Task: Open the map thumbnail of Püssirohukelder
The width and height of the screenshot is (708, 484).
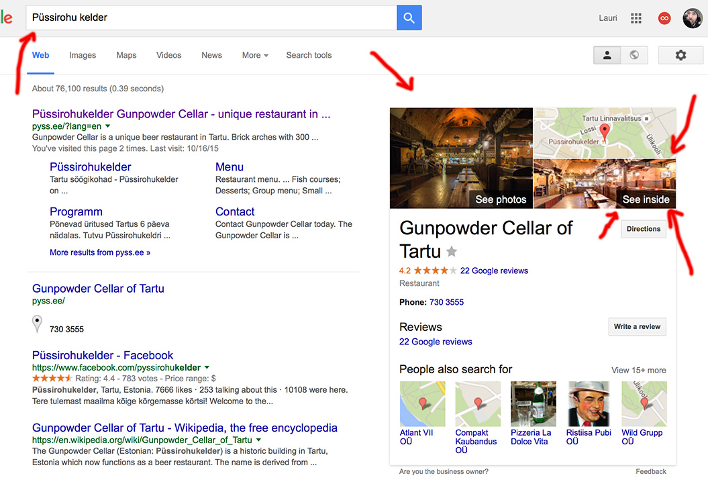Action: click(605, 133)
